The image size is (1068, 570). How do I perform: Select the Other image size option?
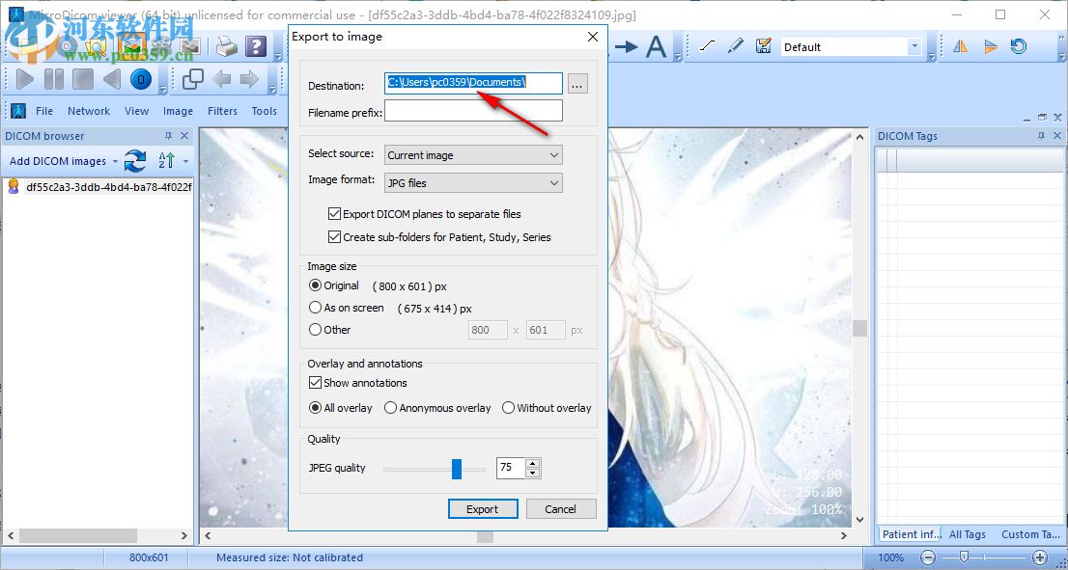(x=315, y=329)
